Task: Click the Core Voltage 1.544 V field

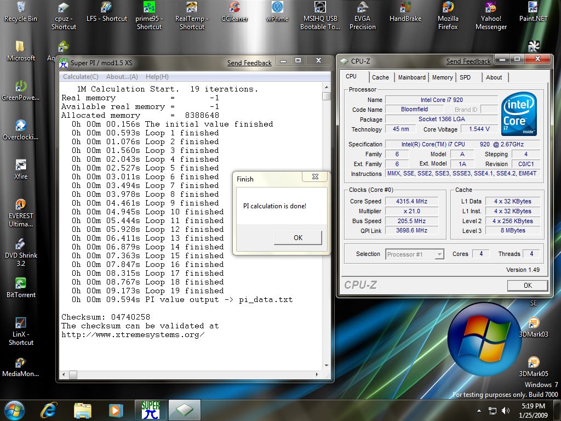Action: tap(479, 129)
